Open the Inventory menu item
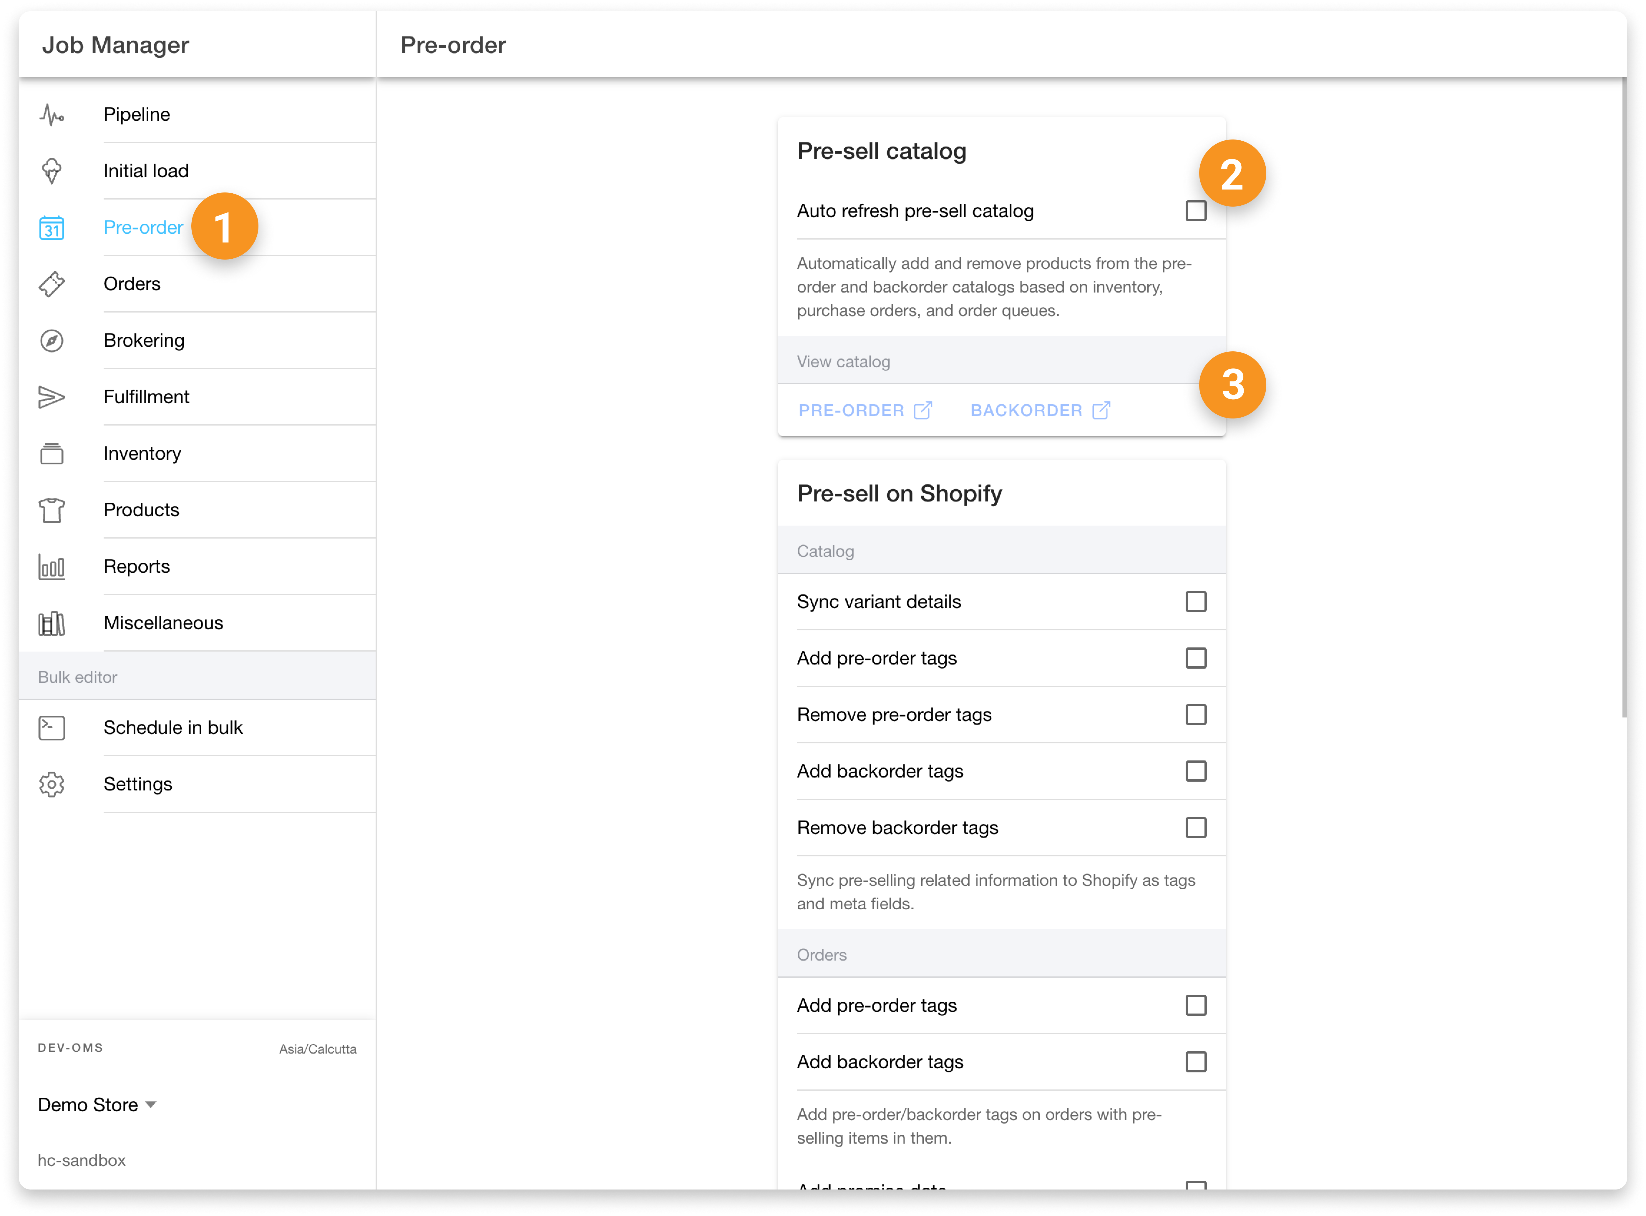Viewport: 1646px width, 1216px height. point(142,453)
